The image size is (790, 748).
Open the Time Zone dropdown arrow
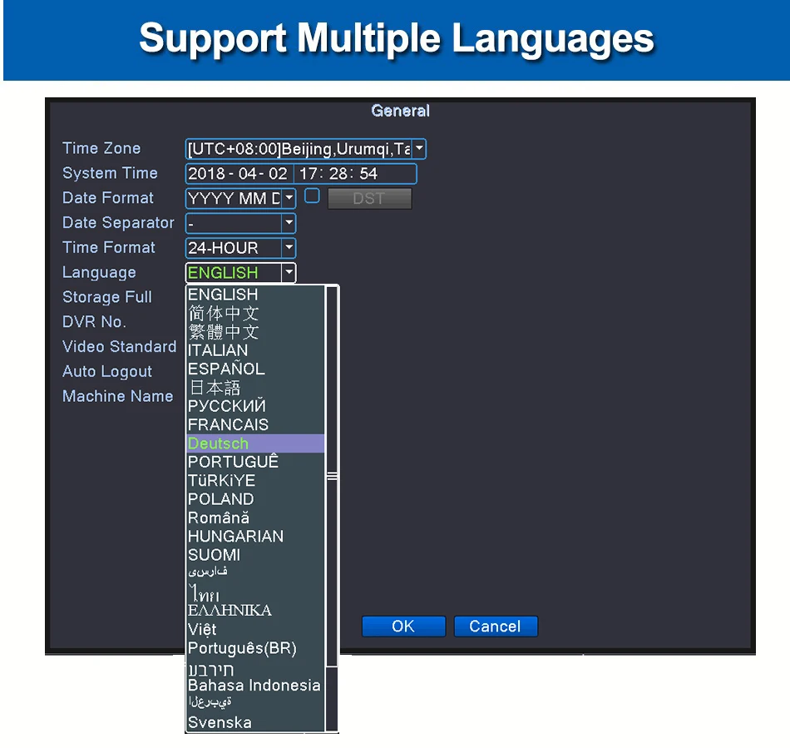click(x=419, y=149)
